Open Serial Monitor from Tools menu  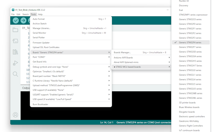71,33
